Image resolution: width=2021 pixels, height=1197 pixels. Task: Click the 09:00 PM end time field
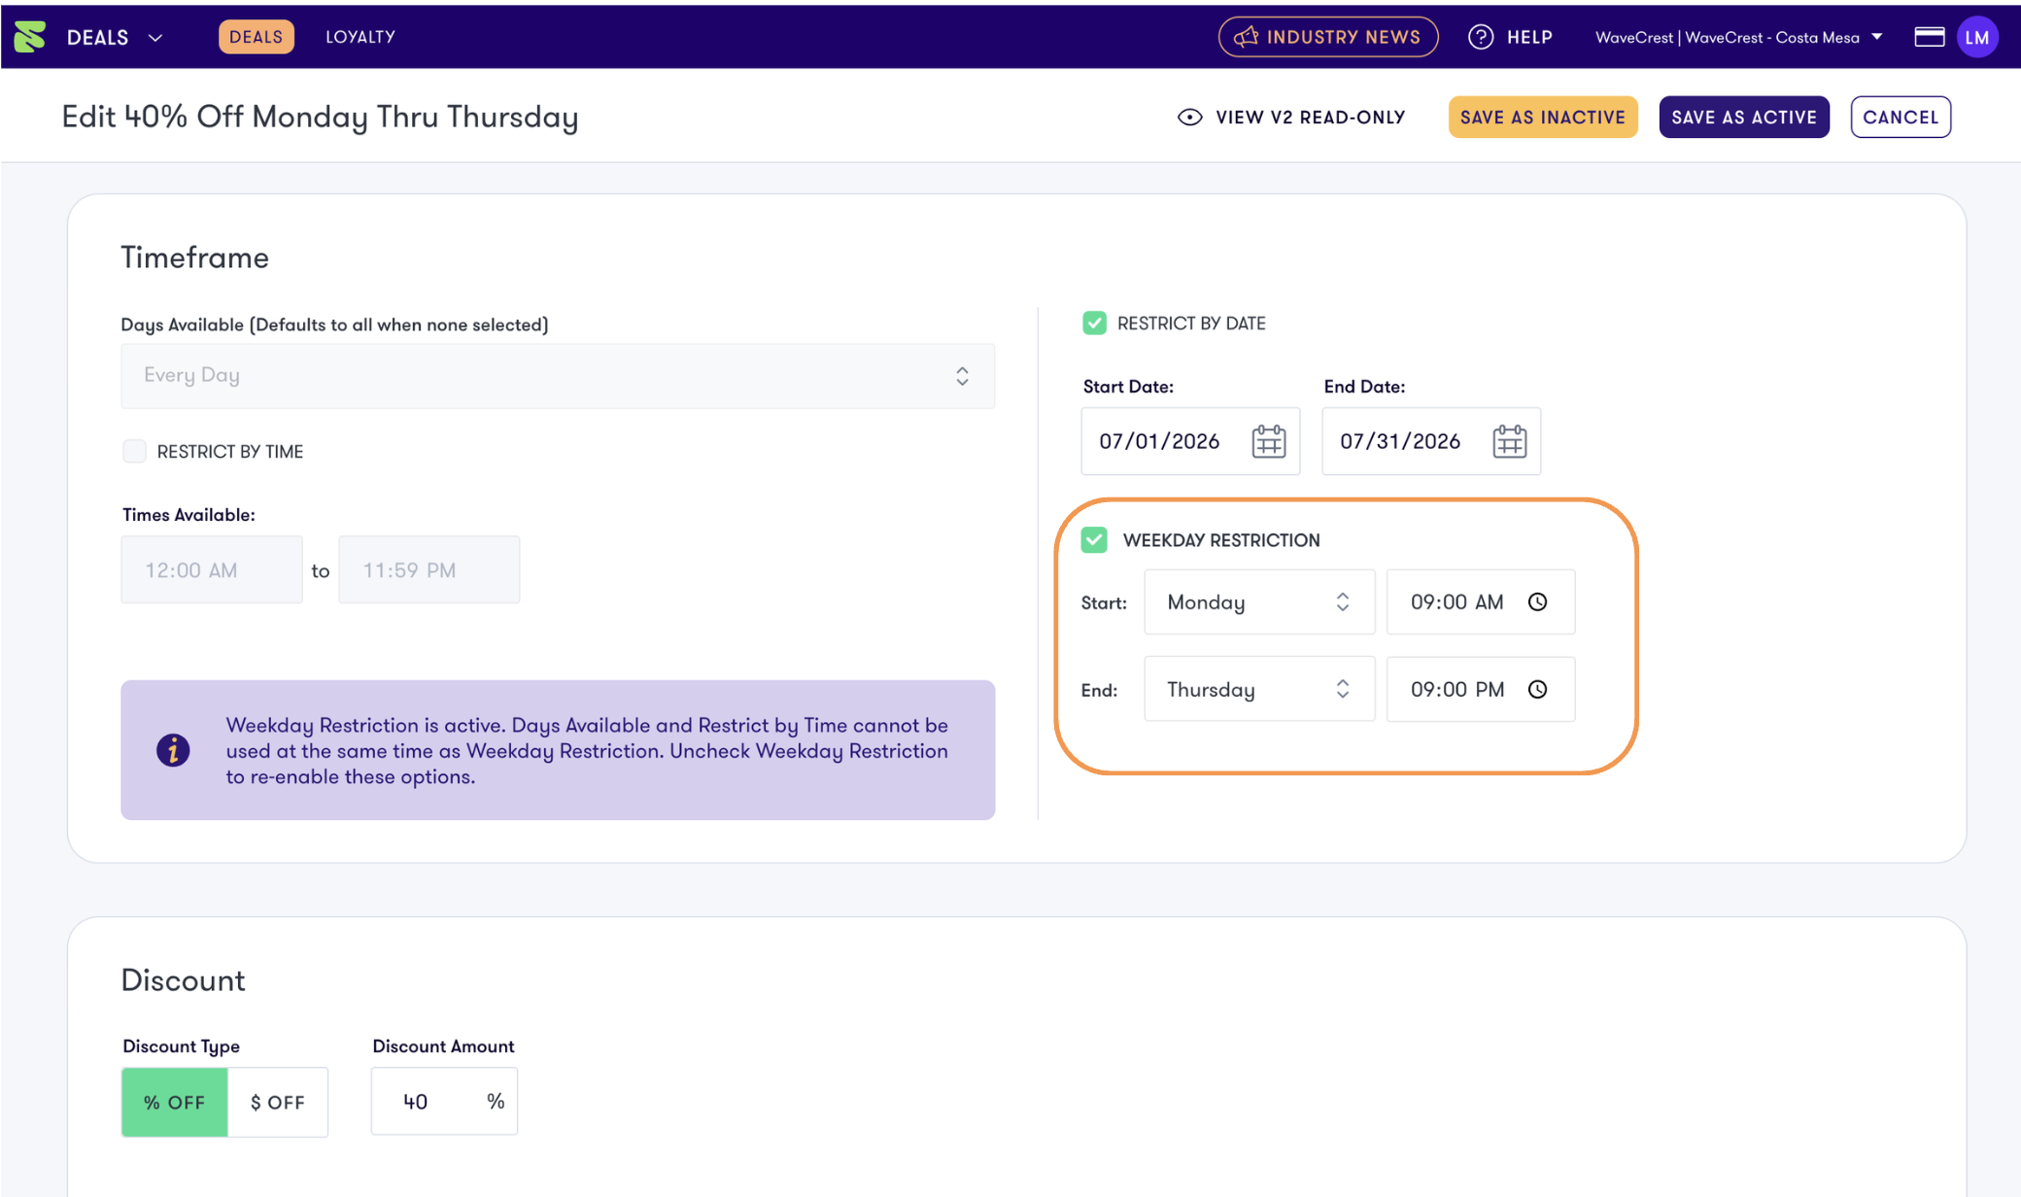pyautogui.click(x=1480, y=689)
